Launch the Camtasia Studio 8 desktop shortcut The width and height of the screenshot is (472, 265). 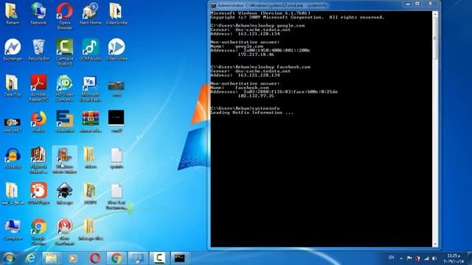64,52
